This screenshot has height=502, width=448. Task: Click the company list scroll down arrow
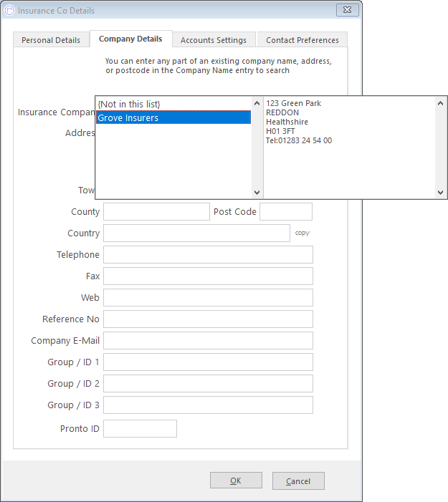(x=257, y=193)
